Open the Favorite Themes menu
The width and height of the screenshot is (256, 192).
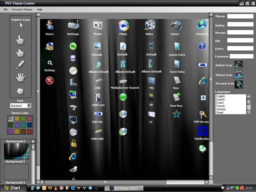tap(22, 9)
